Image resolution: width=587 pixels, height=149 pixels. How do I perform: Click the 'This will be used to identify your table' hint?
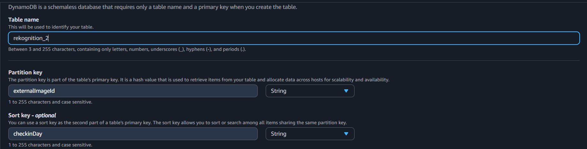click(x=51, y=27)
